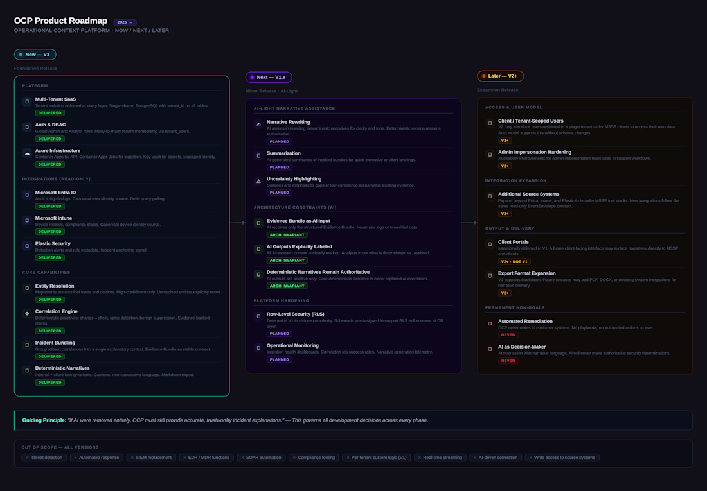
Task: Click the NEVER badge under Automated Remediation
Action: [x=508, y=335]
